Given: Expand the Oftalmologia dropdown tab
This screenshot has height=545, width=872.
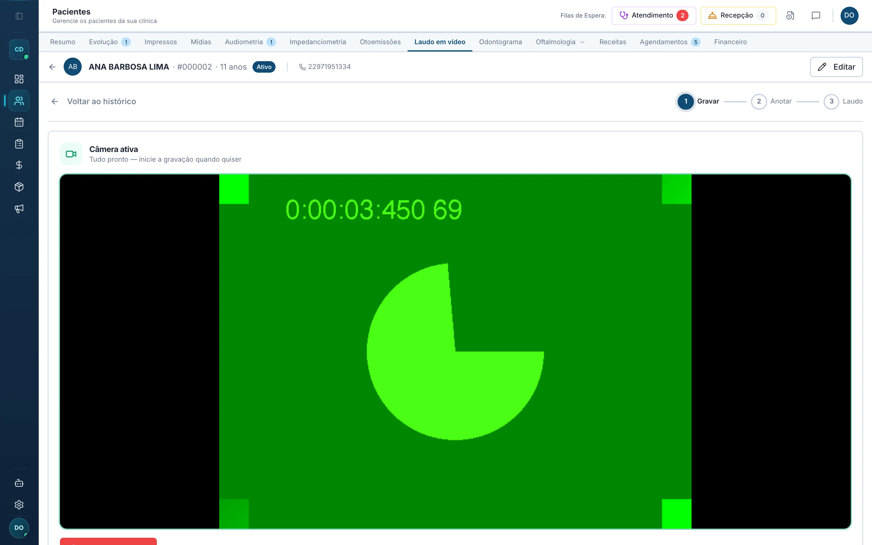Looking at the screenshot, I should (x=560, y=42).
